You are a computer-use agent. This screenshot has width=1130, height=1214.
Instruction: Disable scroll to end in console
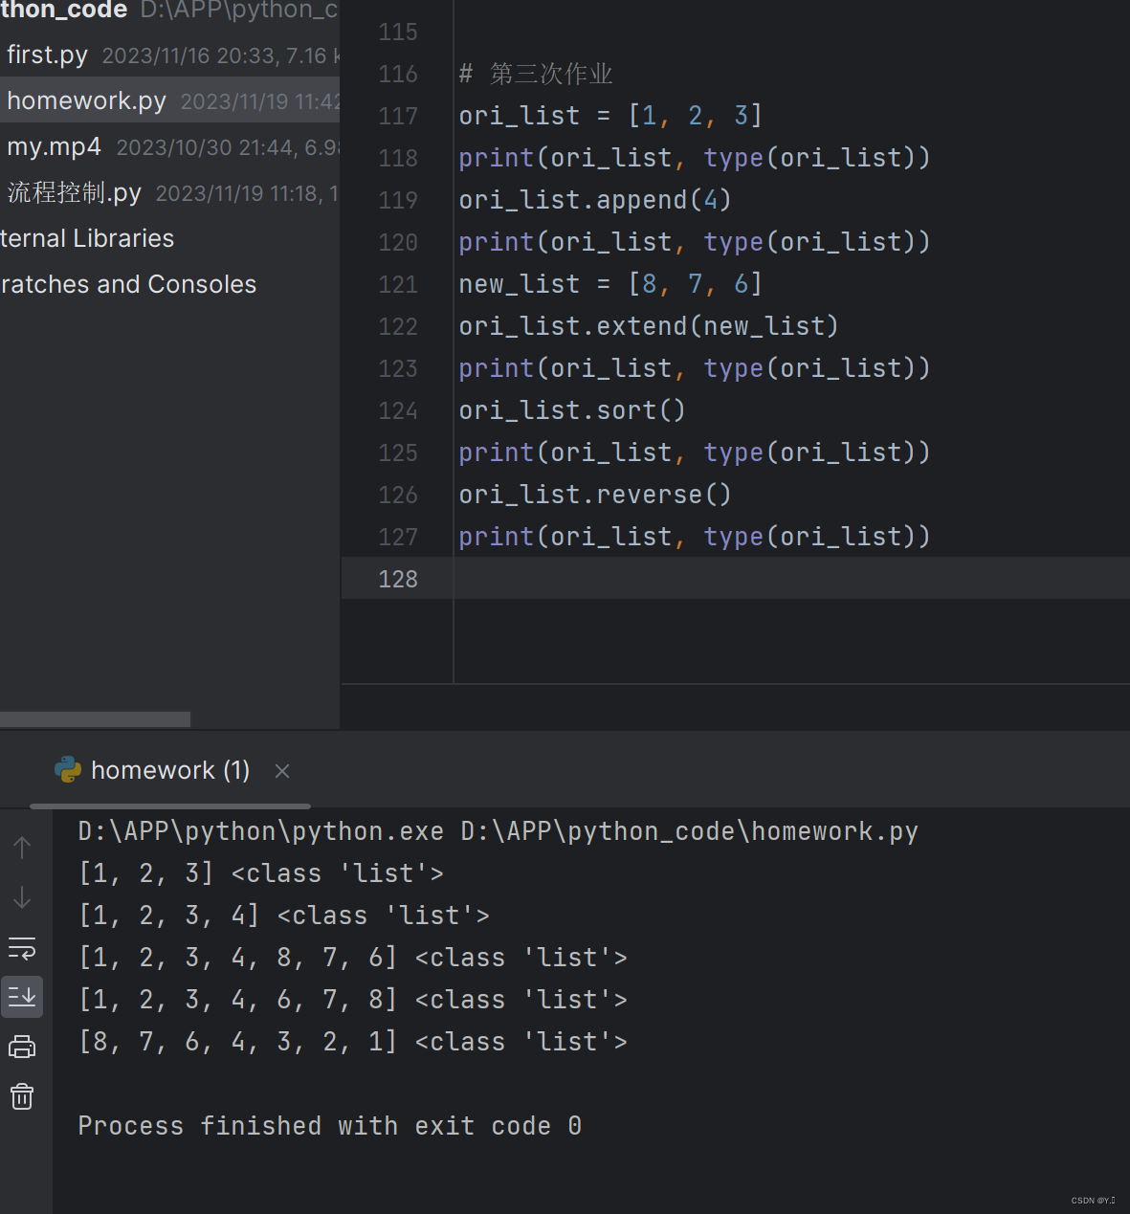pyautogui.click(x=22, y=996)
